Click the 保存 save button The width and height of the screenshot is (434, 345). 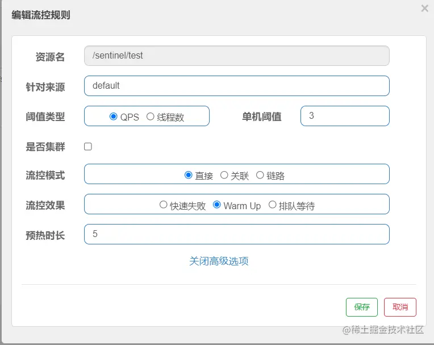click(x=362, y=307)
